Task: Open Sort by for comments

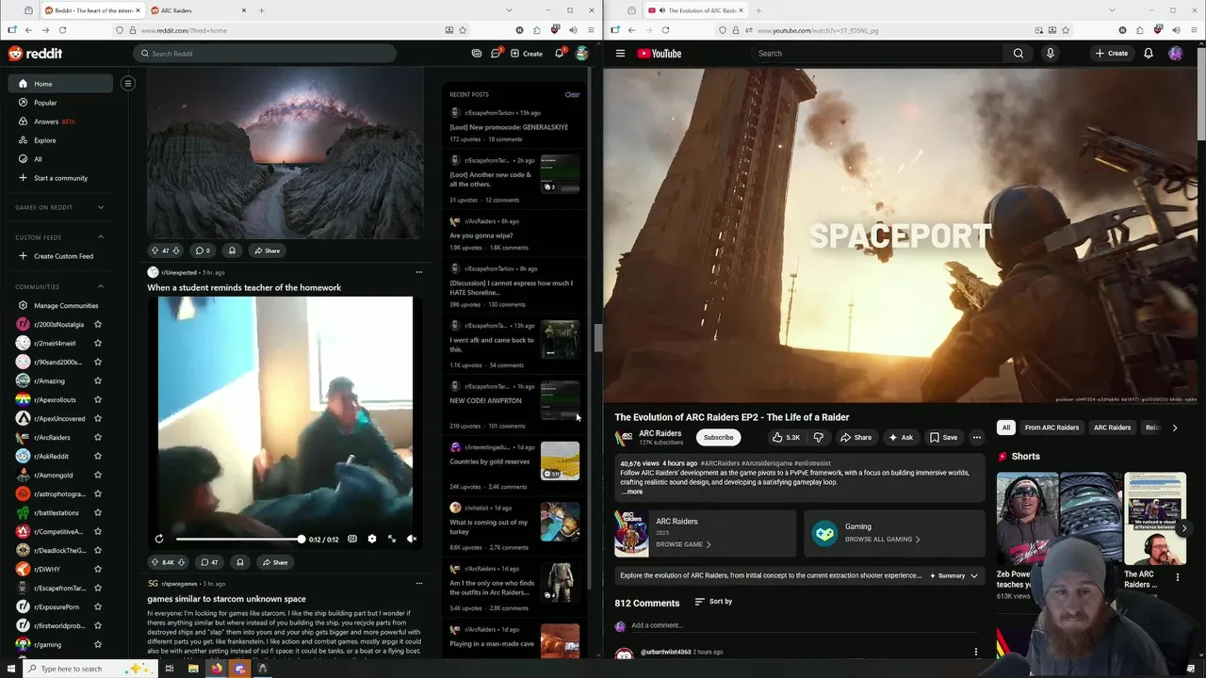Action: tap(713, 602)
